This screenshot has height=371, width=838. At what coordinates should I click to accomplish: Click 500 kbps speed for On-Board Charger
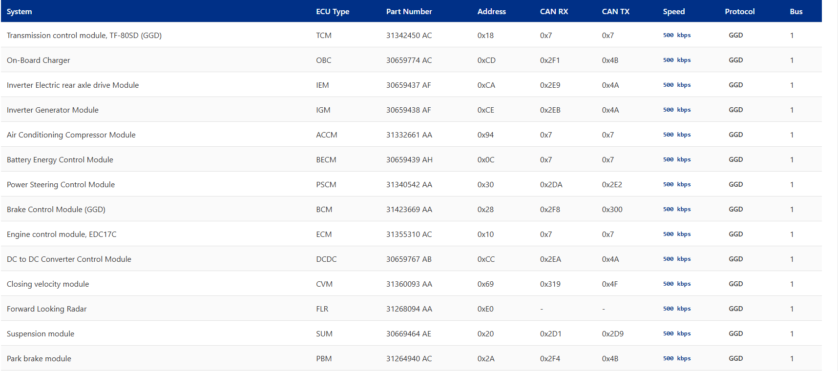677,60
